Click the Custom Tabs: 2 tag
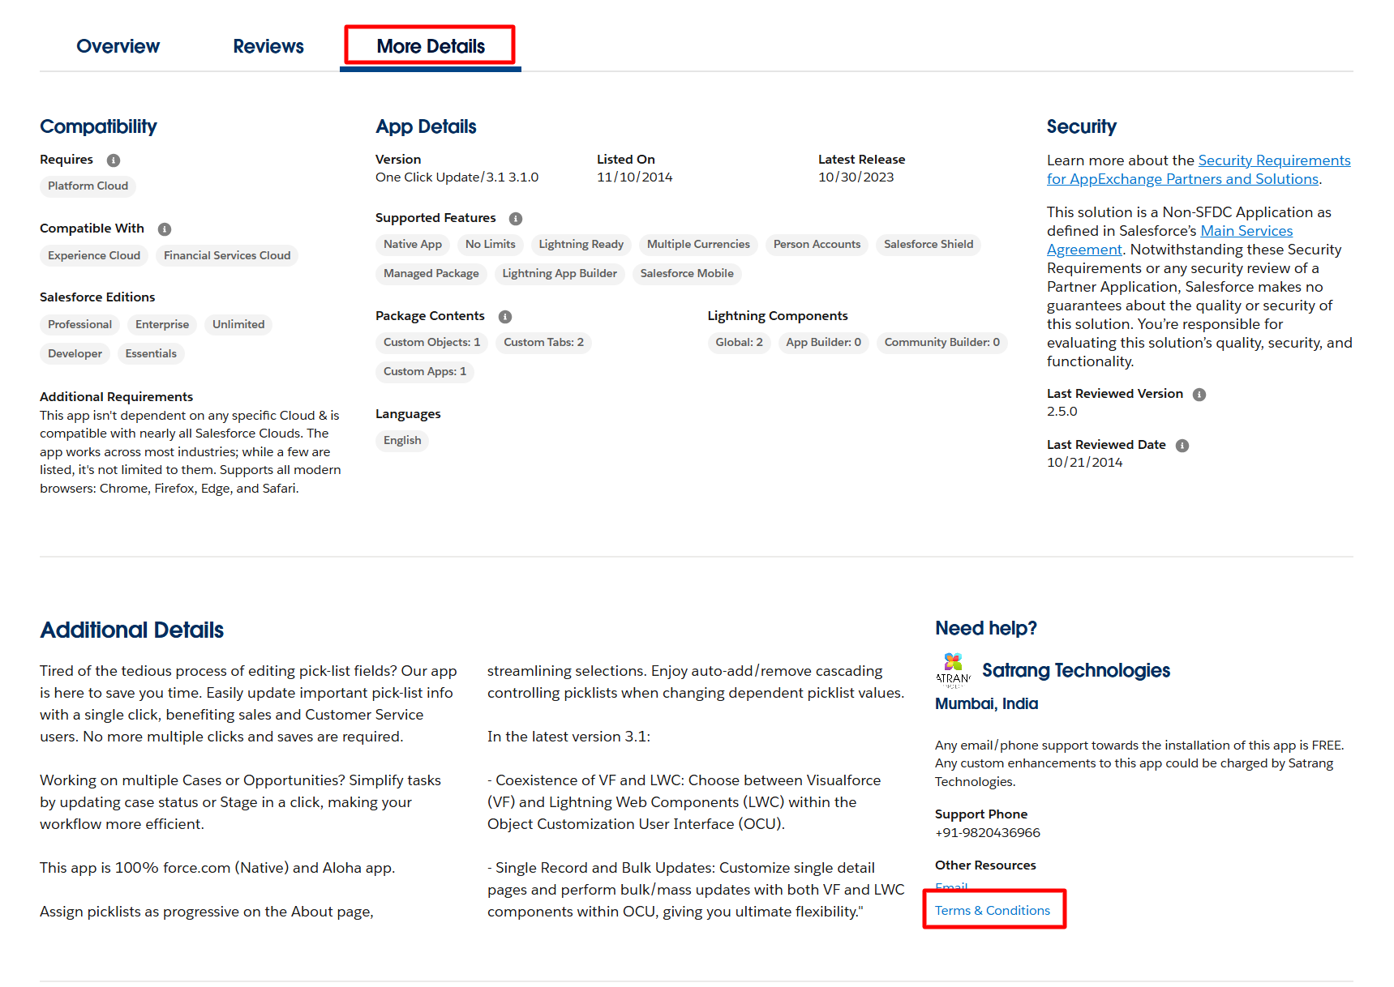The width and height of the screenshot is (1394, 987). click(543, 342)
